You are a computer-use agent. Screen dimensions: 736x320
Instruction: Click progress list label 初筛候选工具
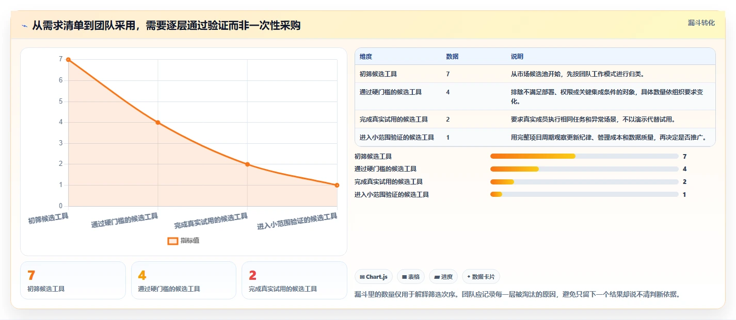pos(373,156)
